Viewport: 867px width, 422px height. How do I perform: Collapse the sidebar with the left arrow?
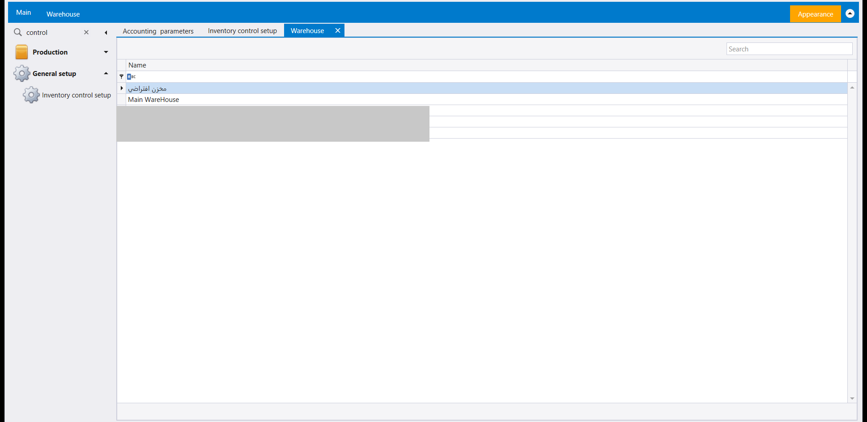tap(106, 33)
